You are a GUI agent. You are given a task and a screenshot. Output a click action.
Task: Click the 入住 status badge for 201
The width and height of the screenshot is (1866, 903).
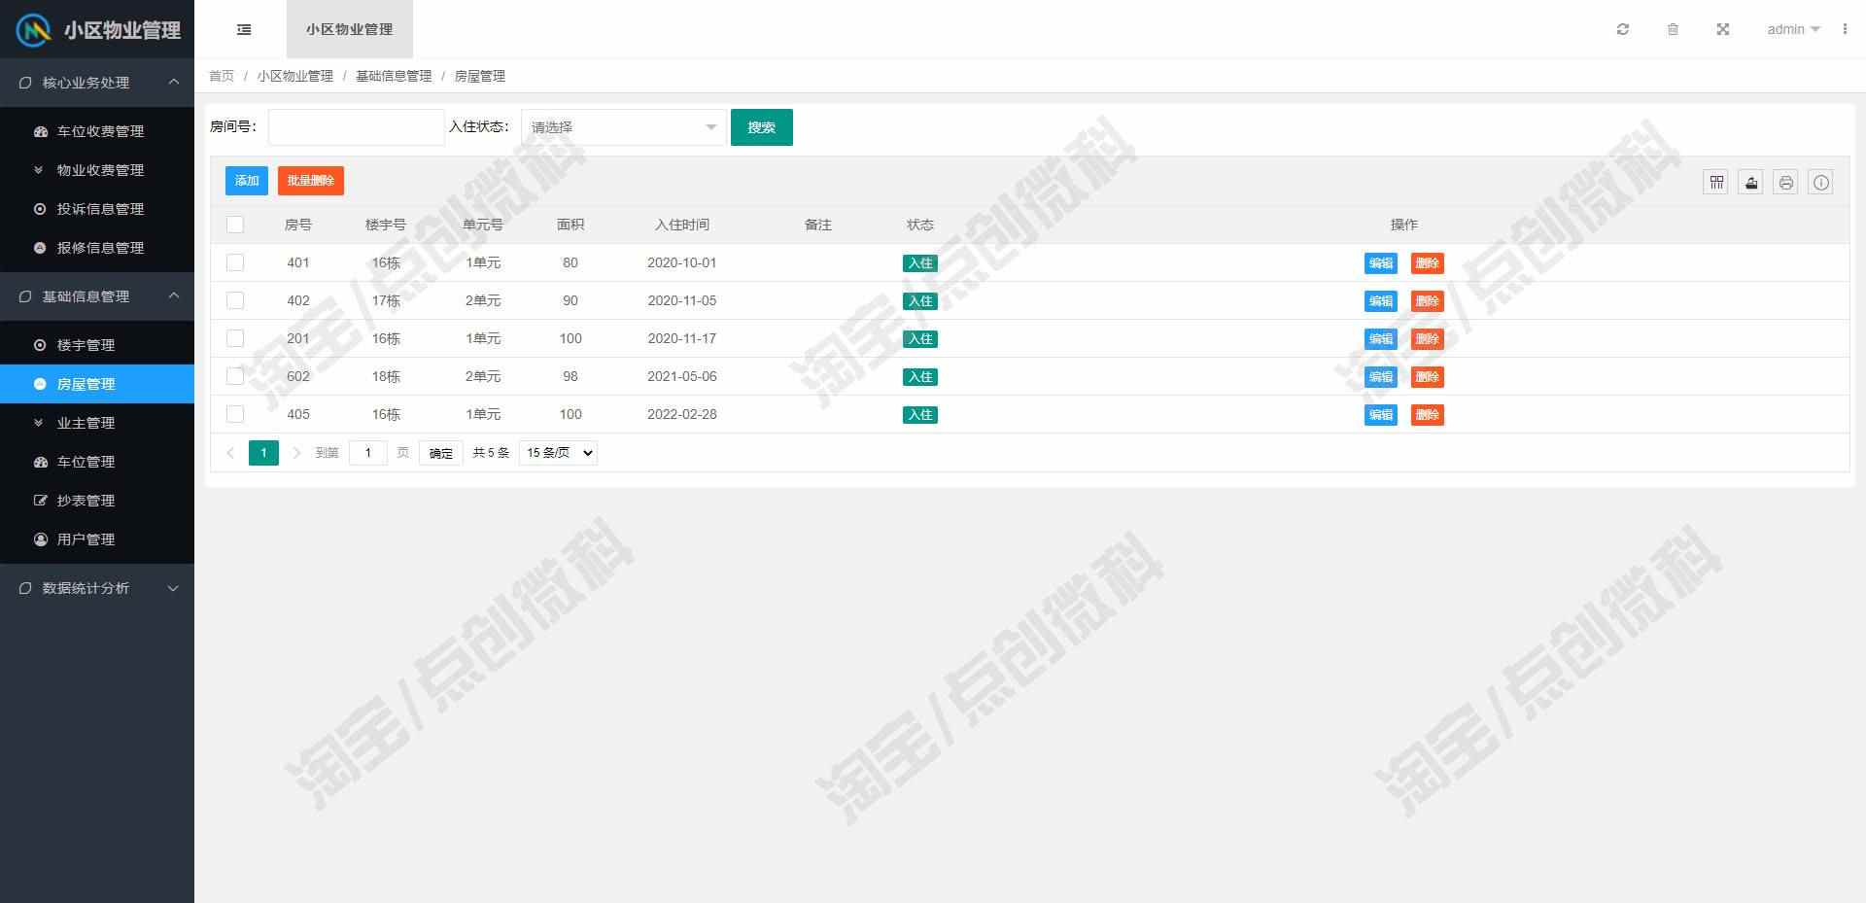point(920,339)
